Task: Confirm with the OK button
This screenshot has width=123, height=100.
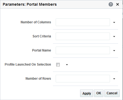Action: point(99,93)
